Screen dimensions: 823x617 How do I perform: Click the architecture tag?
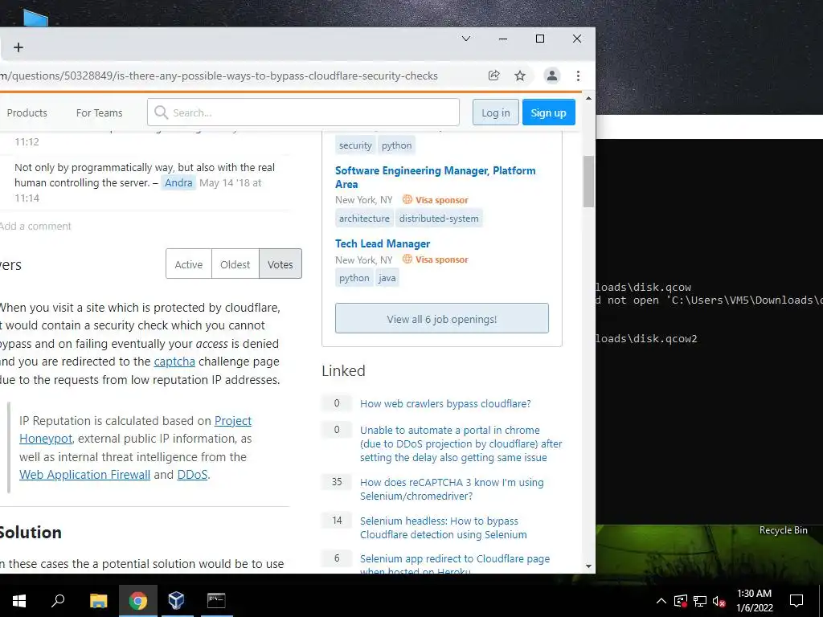tap(364, 219)
